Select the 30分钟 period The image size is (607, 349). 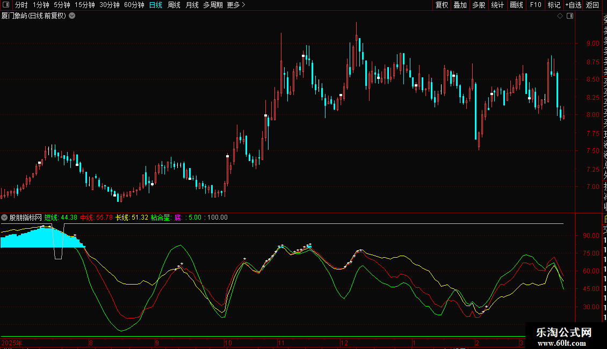point(110,5)
